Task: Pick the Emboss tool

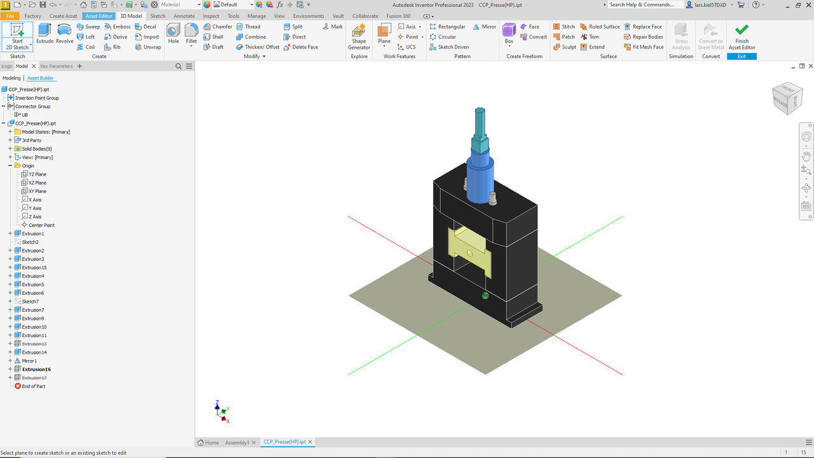Action: coord(117,27)
